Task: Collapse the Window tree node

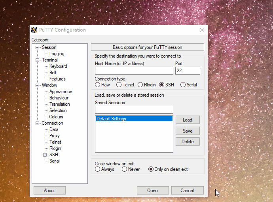Action: (x=37, y=85)
